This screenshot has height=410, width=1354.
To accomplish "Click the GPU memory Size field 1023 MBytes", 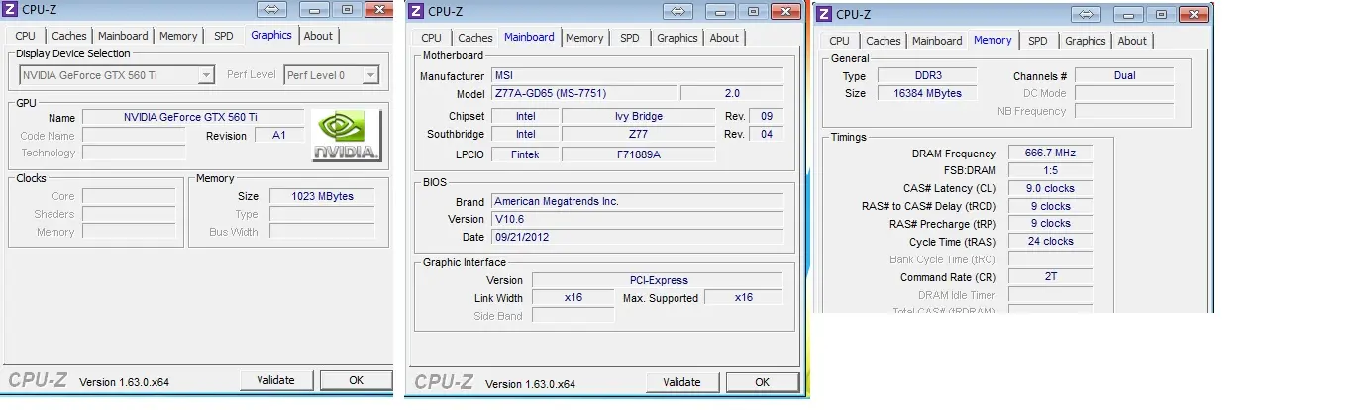I will 323,196.
